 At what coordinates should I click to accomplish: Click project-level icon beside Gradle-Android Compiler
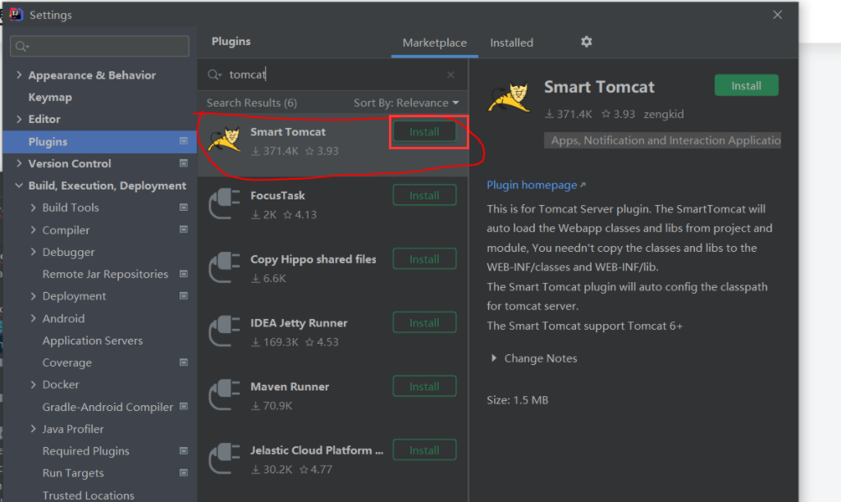tap(184, 407)
